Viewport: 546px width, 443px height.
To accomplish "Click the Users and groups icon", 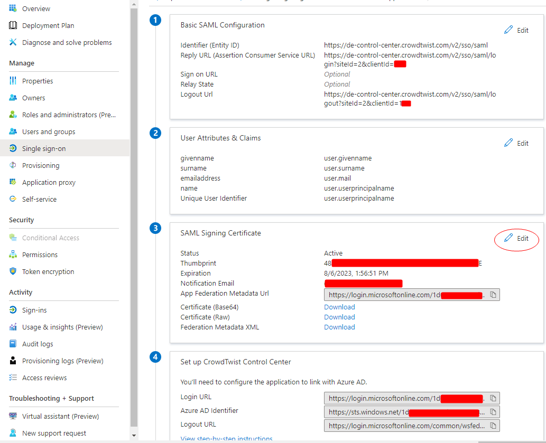I will point(13,131).
